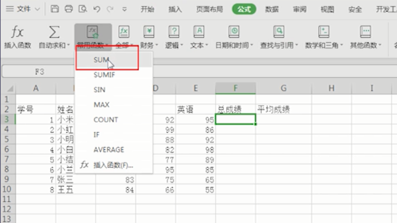Open Print Preview icon

[x=82, y=9]
